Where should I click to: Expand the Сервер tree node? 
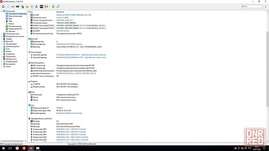click(x=2, y=39)
